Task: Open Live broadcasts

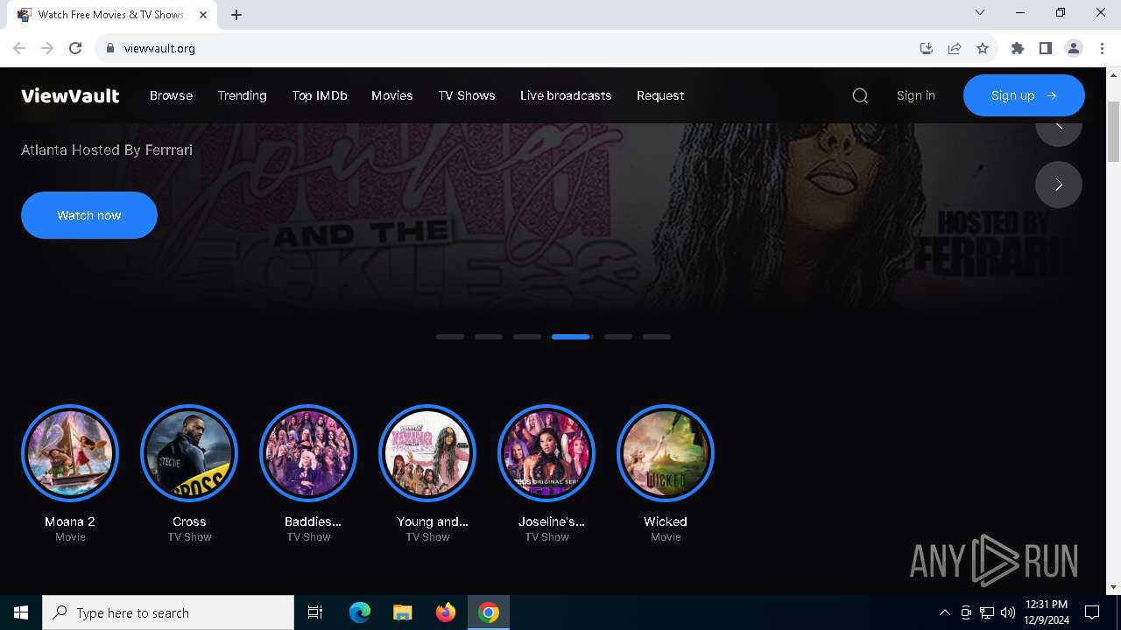Action: (x=566, y=95)
